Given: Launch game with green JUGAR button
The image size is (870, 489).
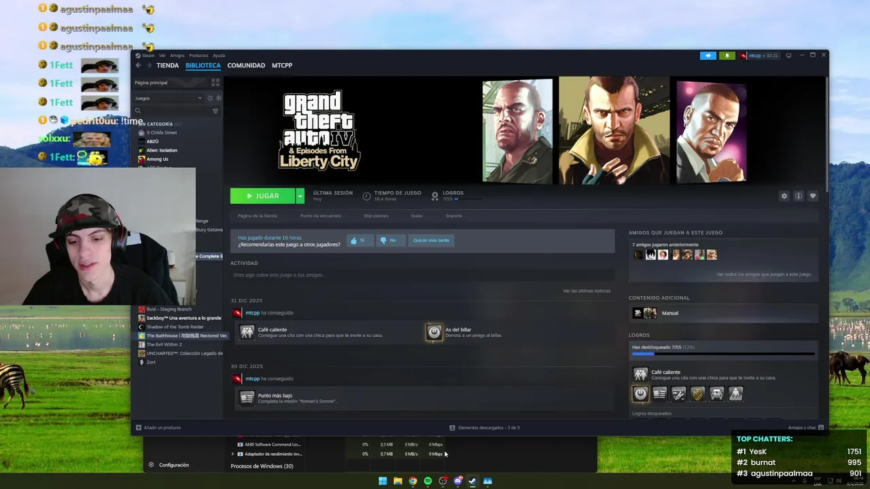Looking at the screenshot, I should pyautogui.click(x=262, y=196).
